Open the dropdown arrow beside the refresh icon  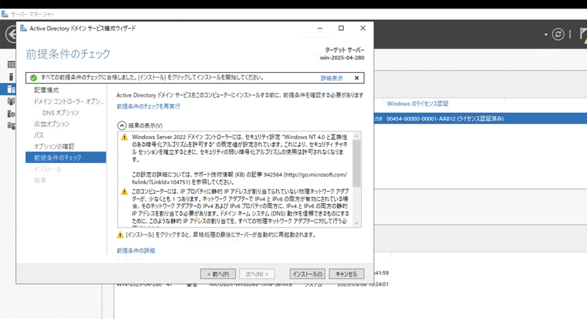pos(546,34)
